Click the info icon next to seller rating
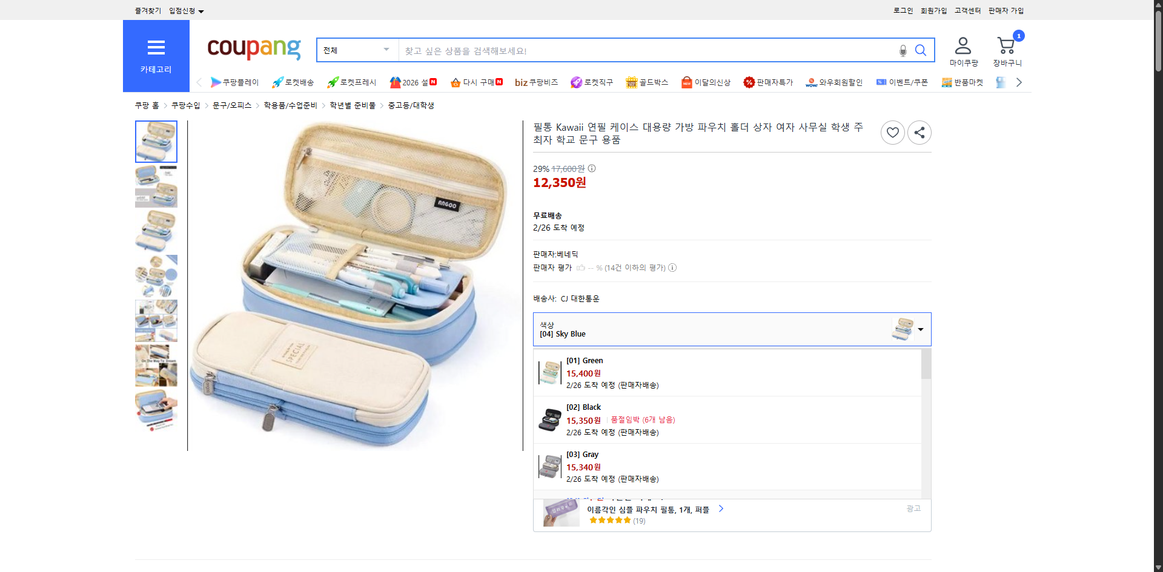 click(672, 268)
